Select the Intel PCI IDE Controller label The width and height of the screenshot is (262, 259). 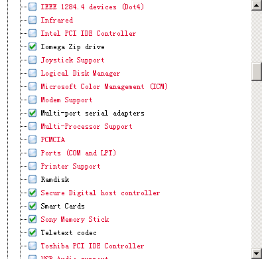[x=88, y=33]
